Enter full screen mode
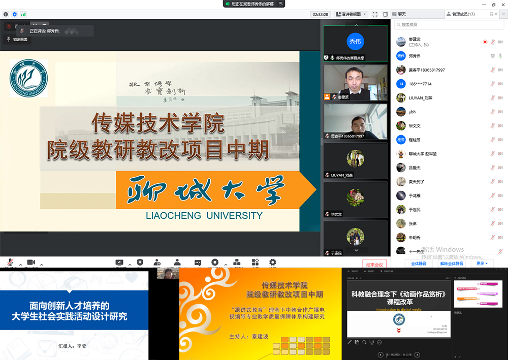Screen dimensions: 508x360 375,14
